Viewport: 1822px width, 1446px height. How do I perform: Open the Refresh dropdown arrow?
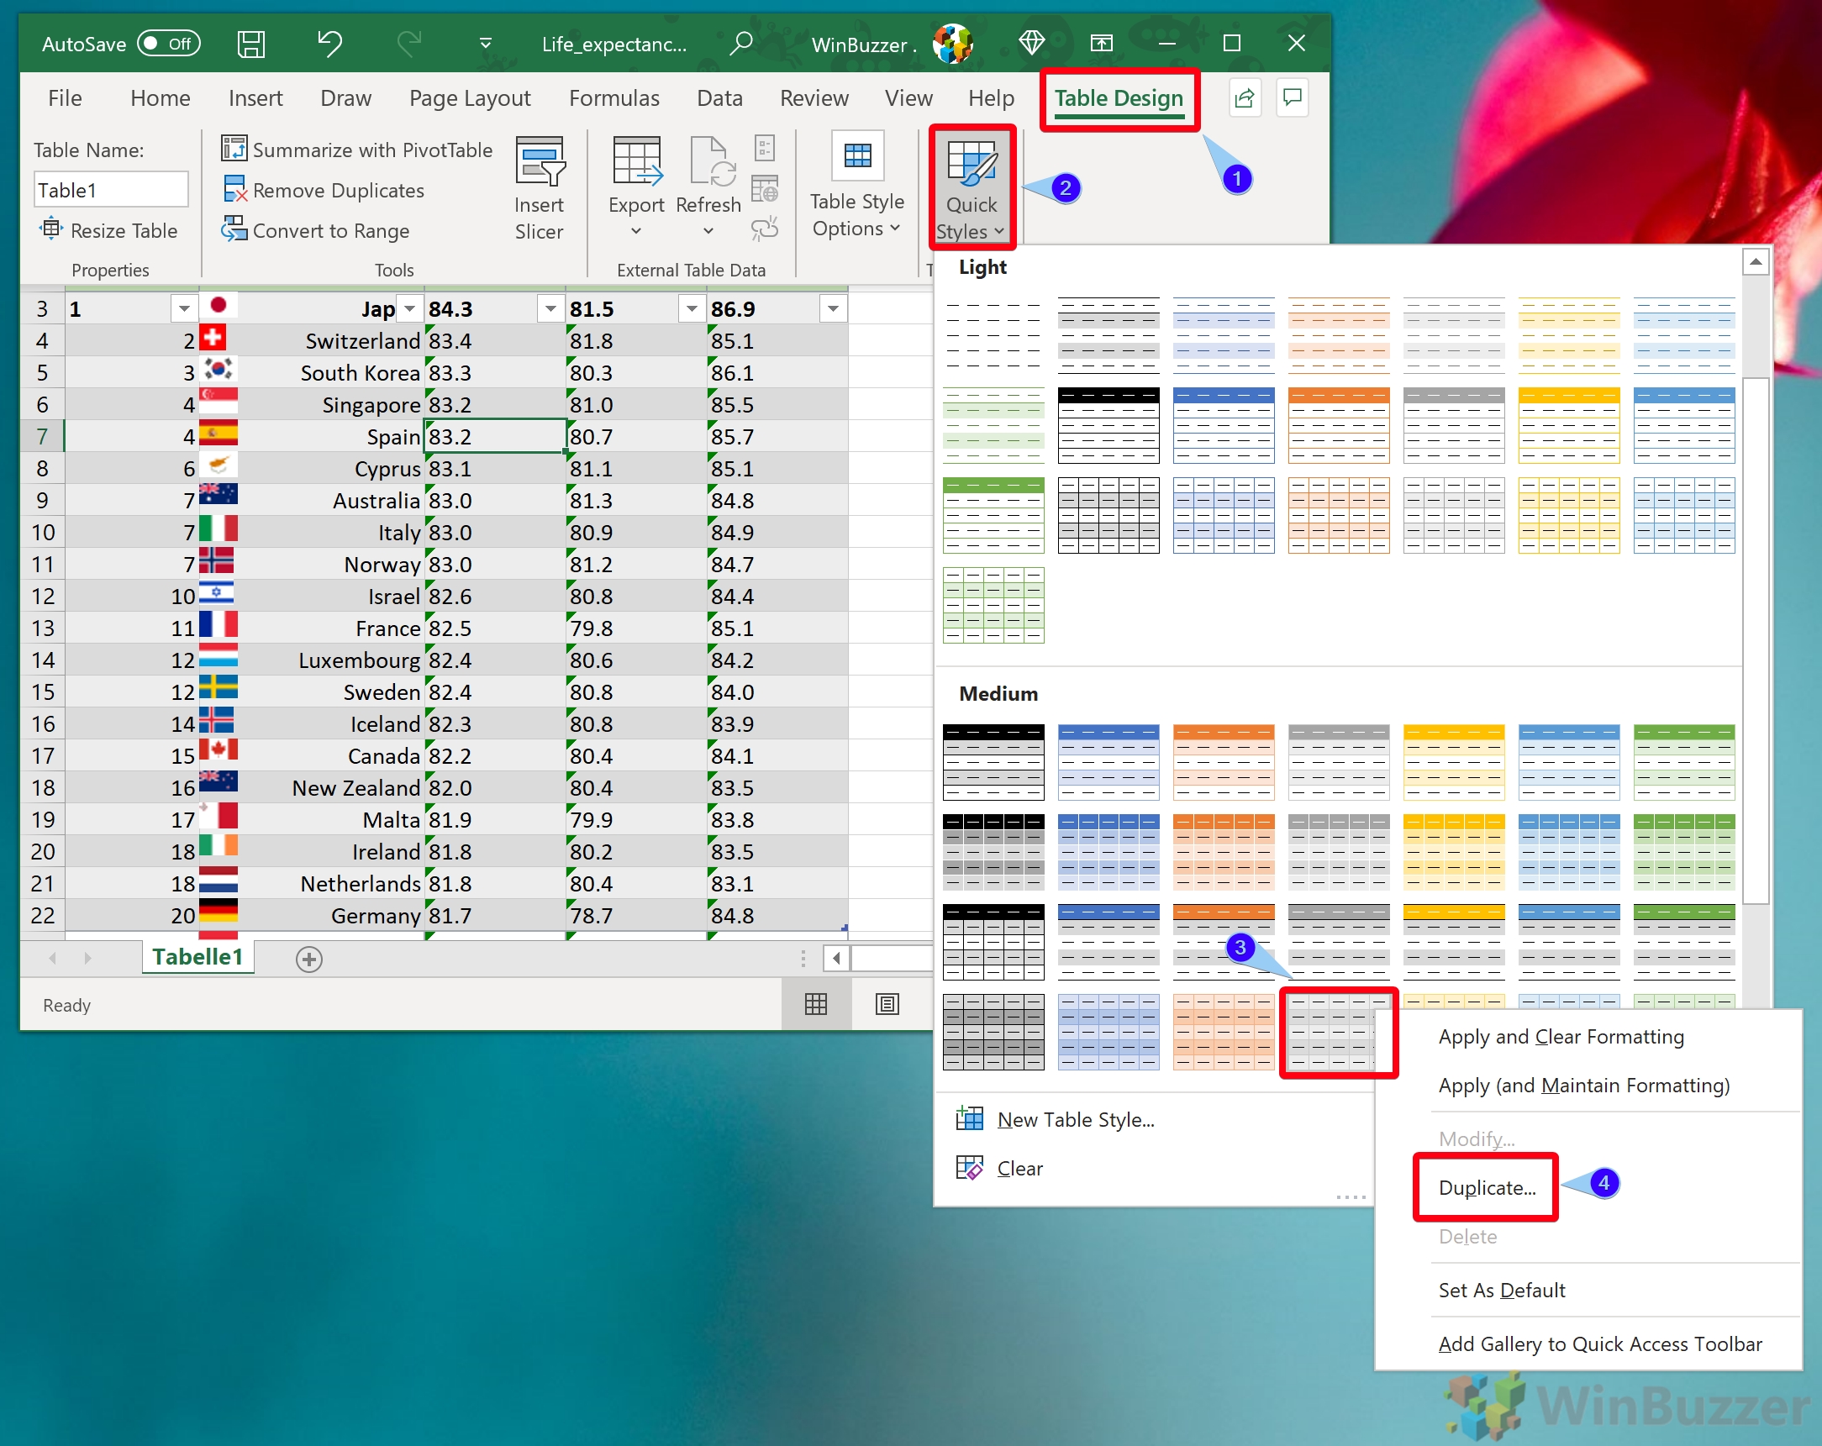coord(708,230)
